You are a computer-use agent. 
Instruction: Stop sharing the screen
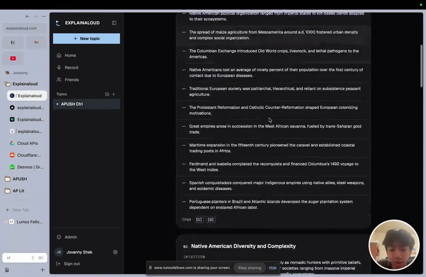[250, 268]
